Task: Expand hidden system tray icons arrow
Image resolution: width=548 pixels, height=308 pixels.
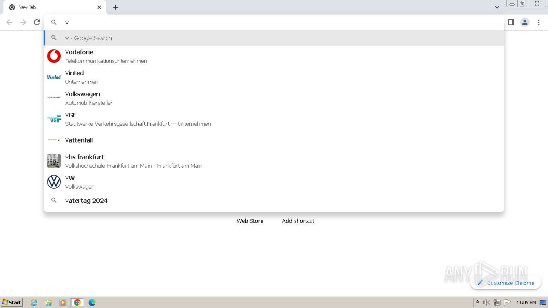Action: 477,302
